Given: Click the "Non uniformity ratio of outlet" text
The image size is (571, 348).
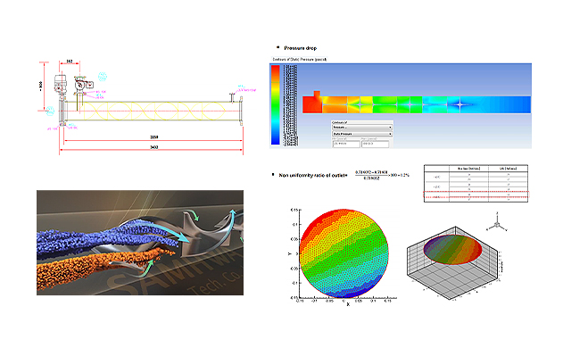Looking at the screenshot, I should pos(313,176).
